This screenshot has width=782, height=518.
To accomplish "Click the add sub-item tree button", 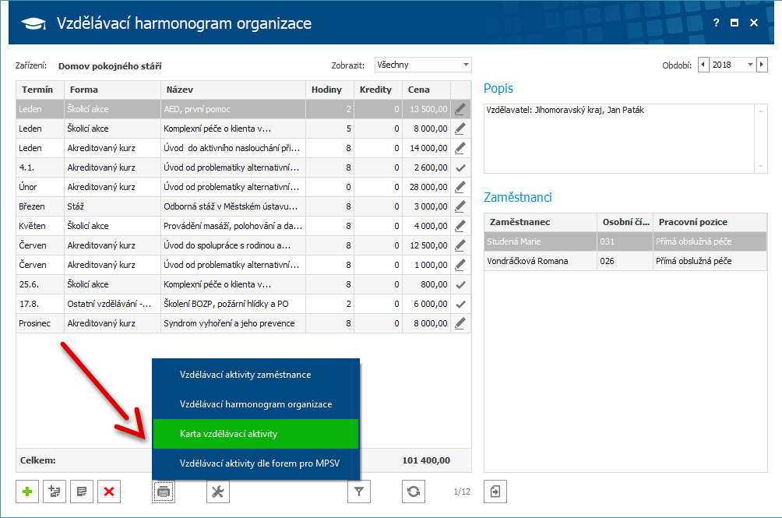I will pyautogui.click(x=55, y=492).
